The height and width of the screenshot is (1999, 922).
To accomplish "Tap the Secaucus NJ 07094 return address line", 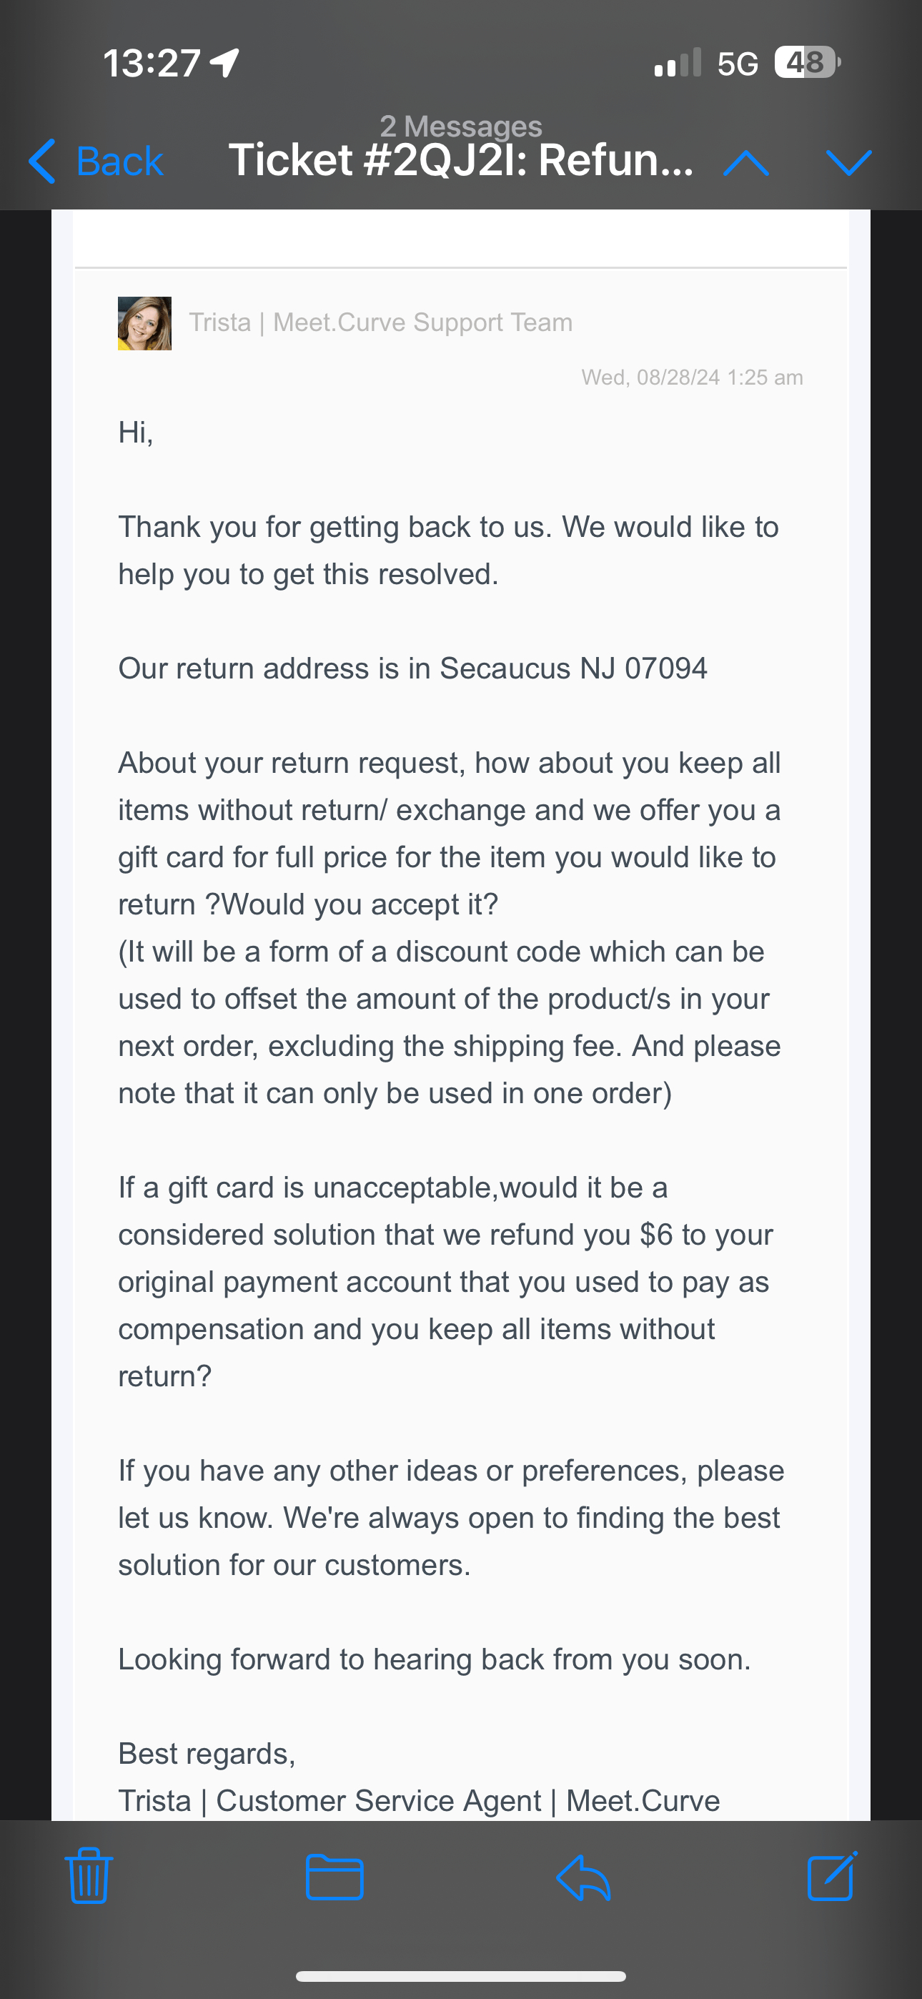I will coord(412,668).
